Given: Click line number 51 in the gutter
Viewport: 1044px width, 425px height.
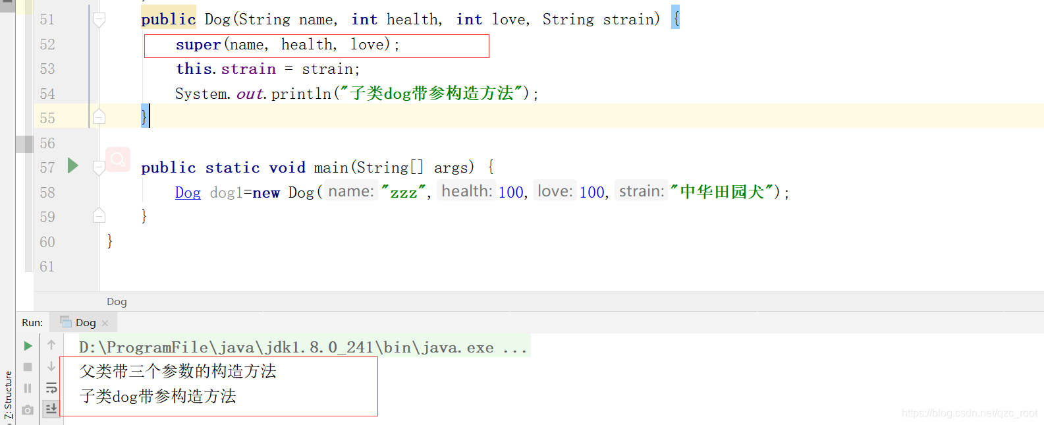Looking at the screenshot, I should (47, 20).
